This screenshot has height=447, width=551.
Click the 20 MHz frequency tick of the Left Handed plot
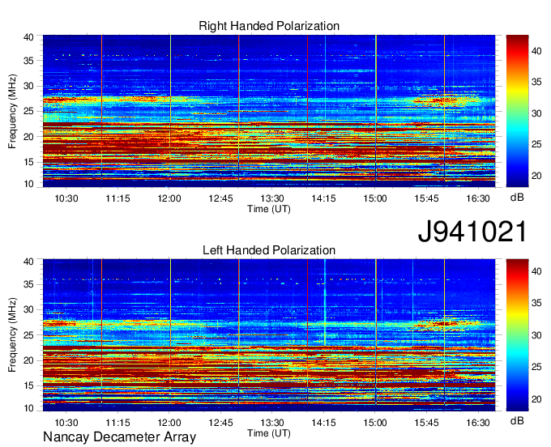(28, 360)
